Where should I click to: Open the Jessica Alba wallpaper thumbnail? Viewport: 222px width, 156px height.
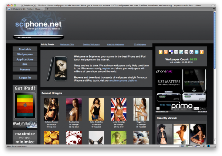pos(74,109)
